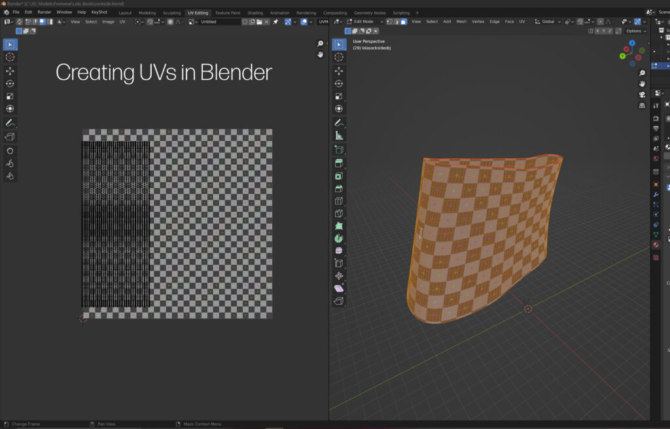Expand the Global transform orientation dropdown

click(x=548, y=22)
